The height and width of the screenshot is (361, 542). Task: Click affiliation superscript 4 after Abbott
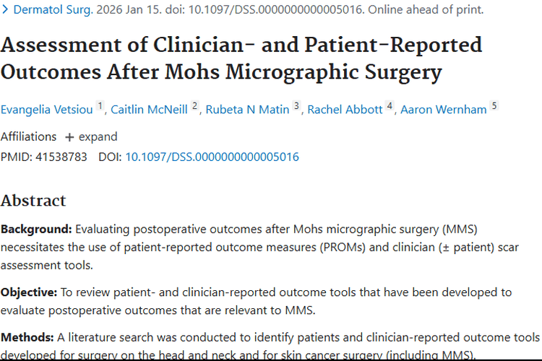(x=390, y=106)
